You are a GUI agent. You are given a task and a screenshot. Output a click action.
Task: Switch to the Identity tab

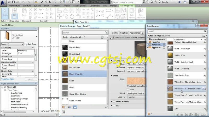pyautogui.click(x=115, y=33)
